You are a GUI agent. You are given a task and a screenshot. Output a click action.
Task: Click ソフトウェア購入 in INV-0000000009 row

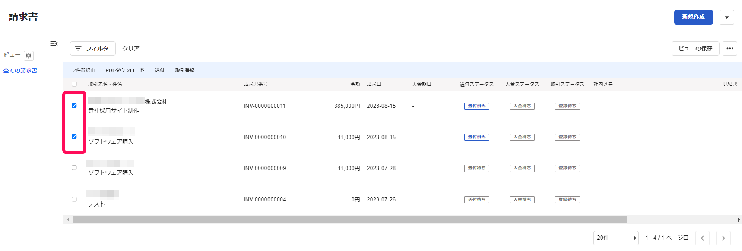[111, 173]
